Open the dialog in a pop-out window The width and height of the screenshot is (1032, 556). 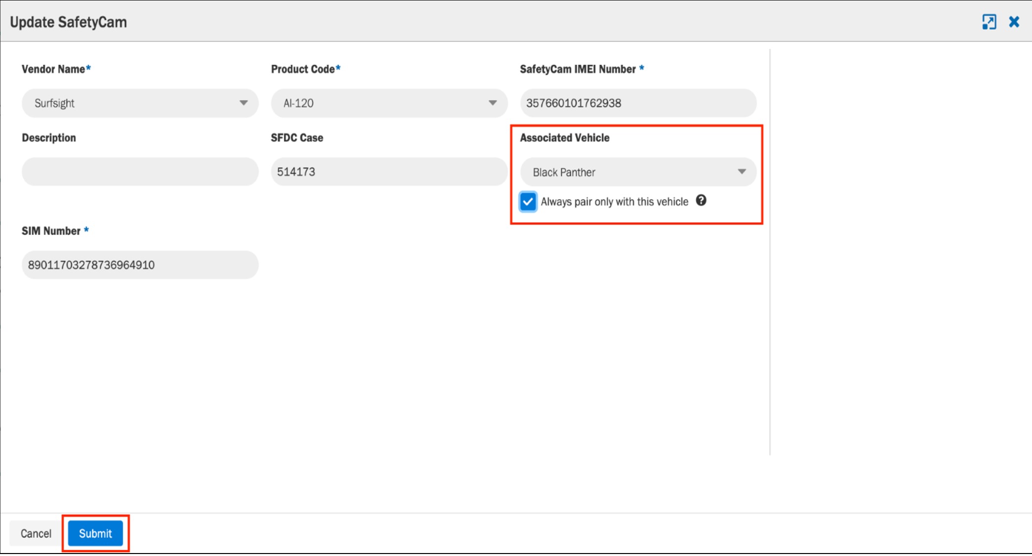[989, 22]
